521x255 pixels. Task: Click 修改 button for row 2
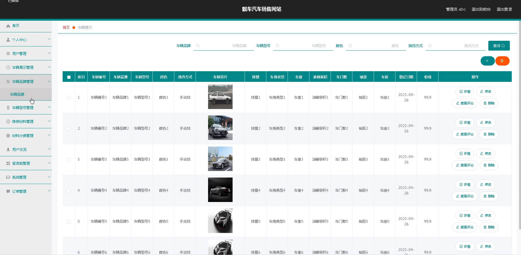tap(486, 123)
